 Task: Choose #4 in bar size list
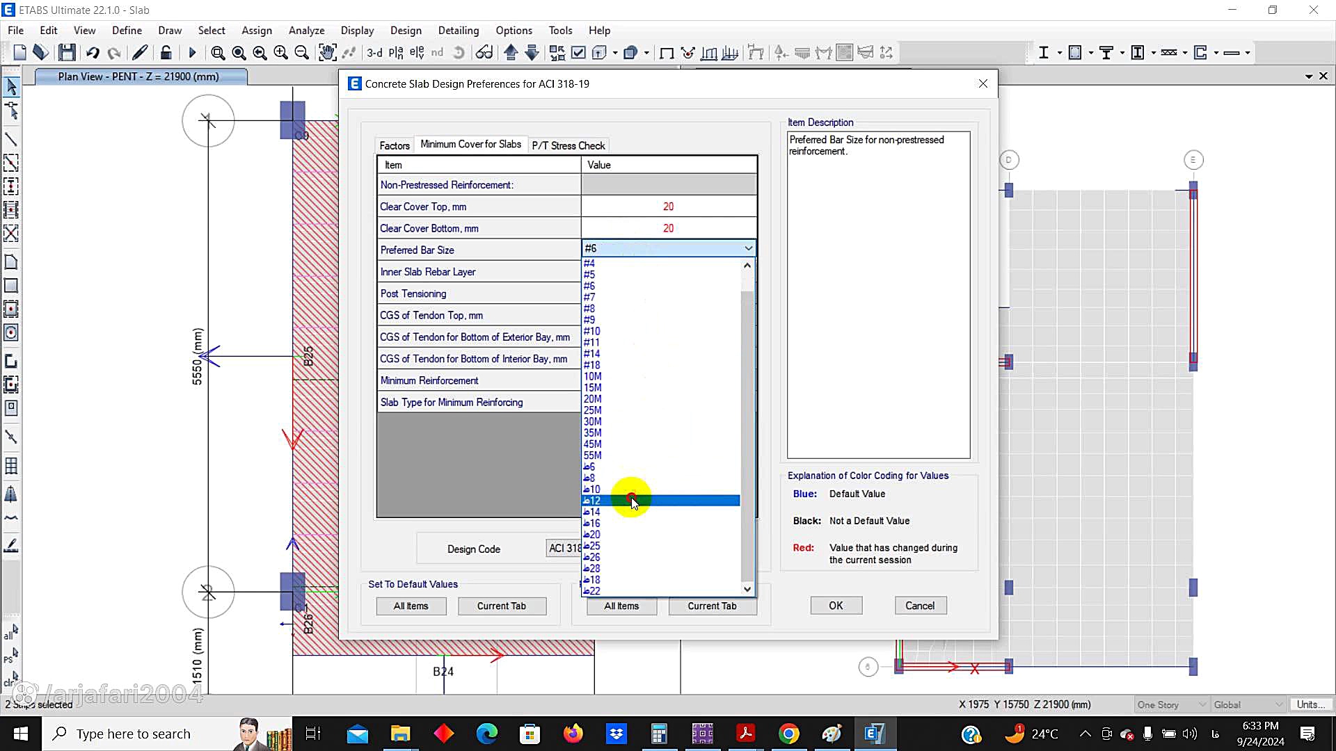(x=589, y=264)
